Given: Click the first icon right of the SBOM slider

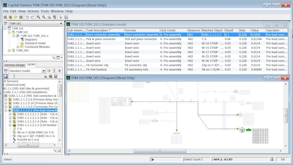Looking at the screenshot, I should pos(45,76).
